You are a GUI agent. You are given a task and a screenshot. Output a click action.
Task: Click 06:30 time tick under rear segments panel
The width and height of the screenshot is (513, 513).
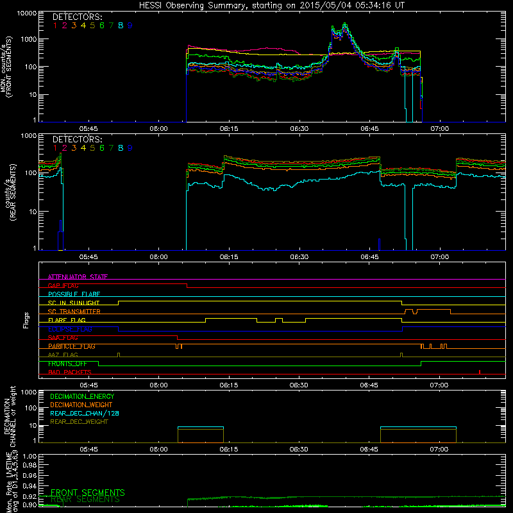point(299,257)
